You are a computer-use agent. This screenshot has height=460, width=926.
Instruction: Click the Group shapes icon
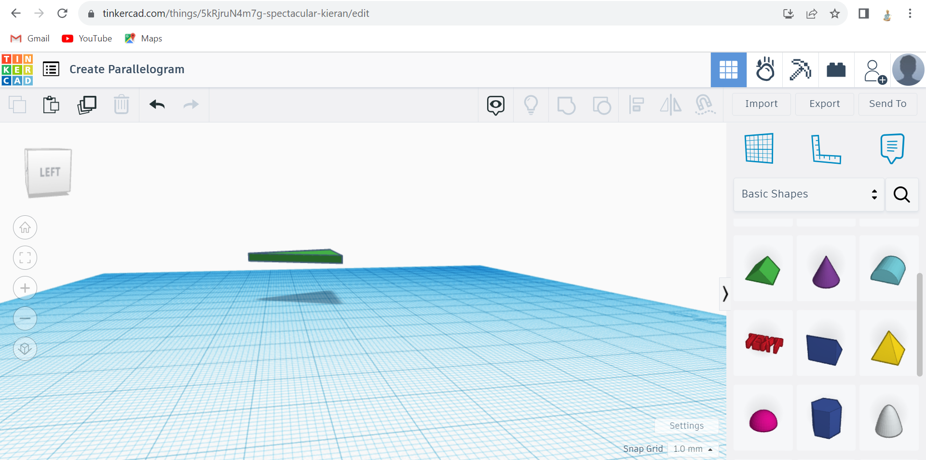click(x=566, y=105)
